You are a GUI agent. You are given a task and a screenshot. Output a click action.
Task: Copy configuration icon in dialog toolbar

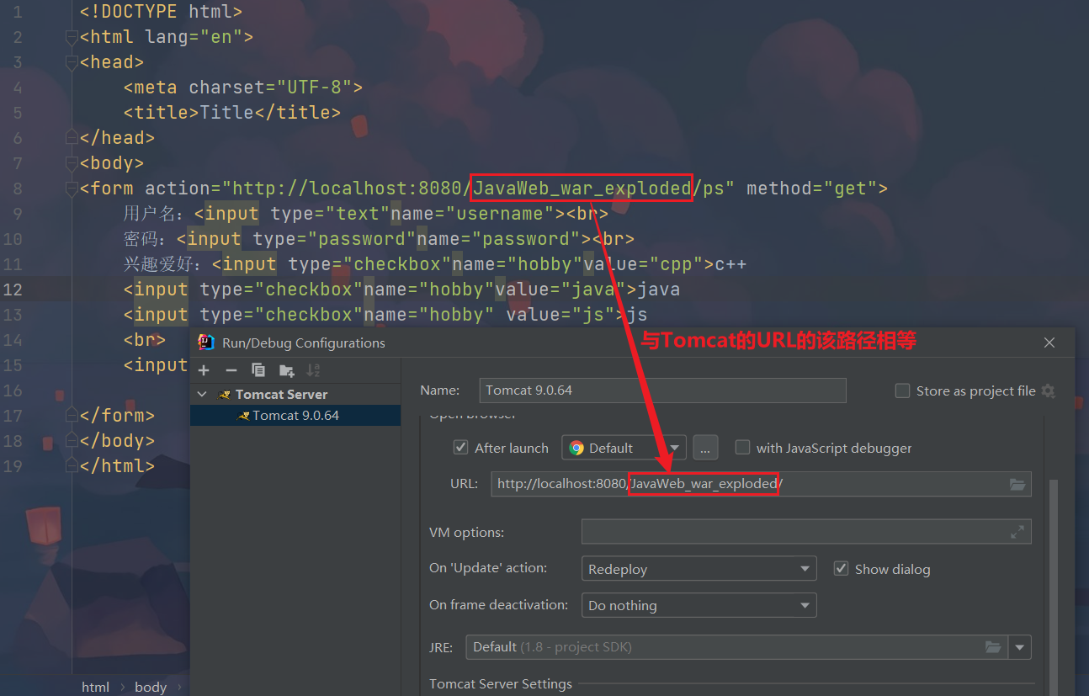coord(258,370)
